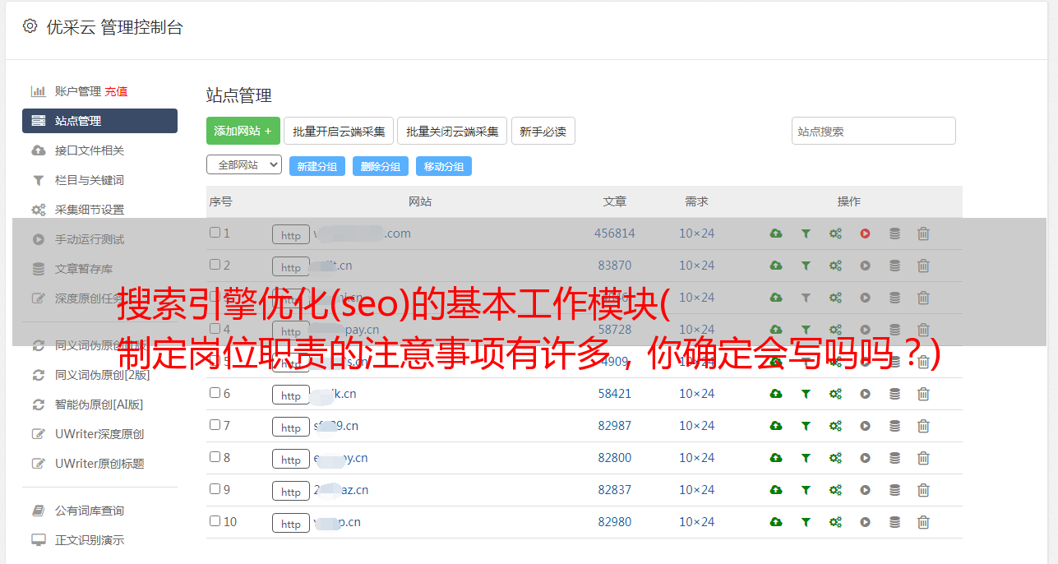This screenshot has width=1058, height=564.
Task: Tick the checkbox for site number 2
Action: [215, 265]
